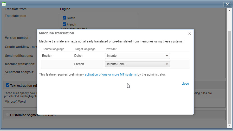Uncheck the Dutch language checkbox

[64, 18]
